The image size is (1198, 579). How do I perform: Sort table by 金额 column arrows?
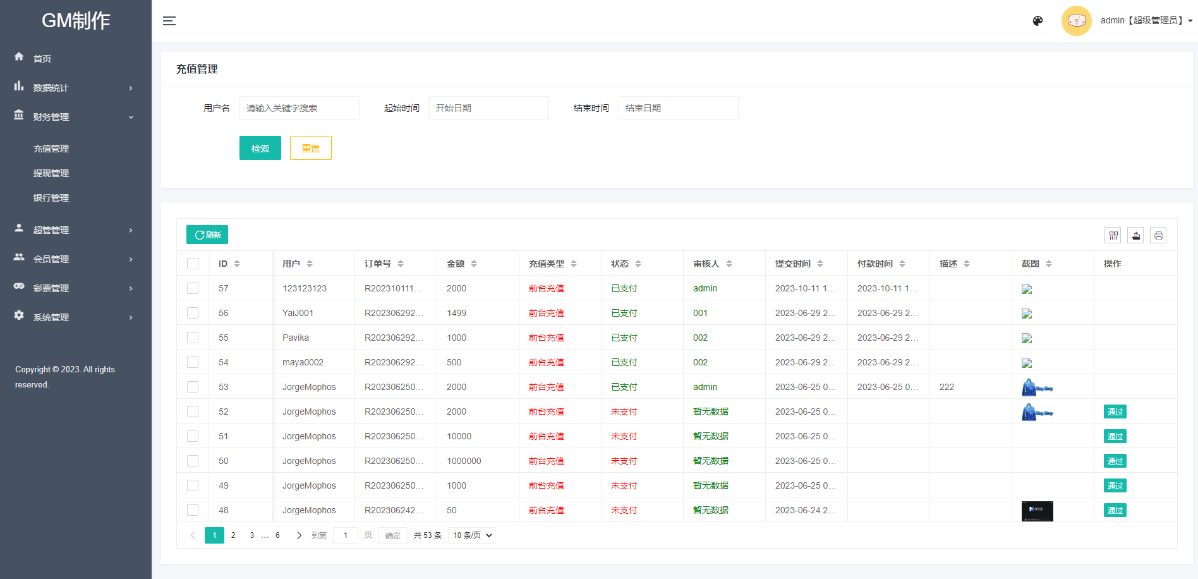click(x=474, y=264)
